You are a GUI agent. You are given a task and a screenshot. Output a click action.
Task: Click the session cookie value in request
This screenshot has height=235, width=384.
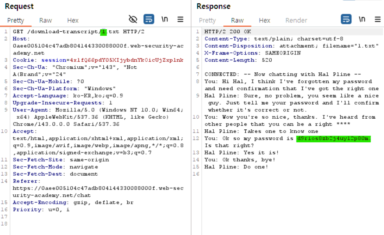[126, 60]
